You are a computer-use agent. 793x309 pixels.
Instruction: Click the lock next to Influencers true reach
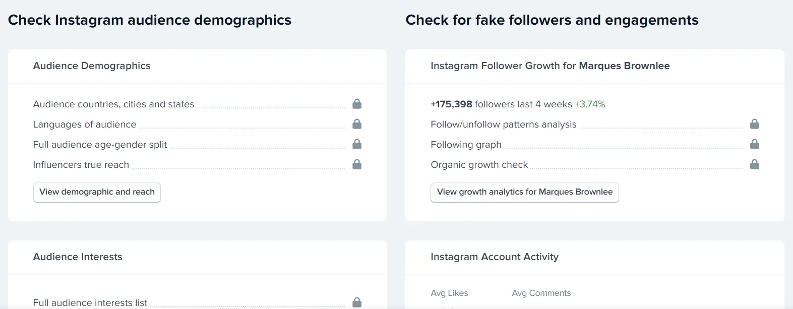click(357, 164)
